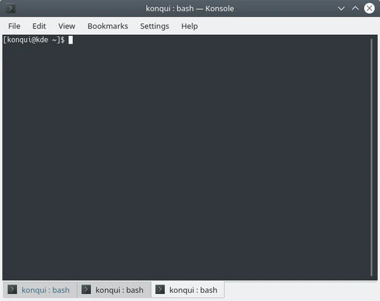Open the File menu

click(x=14, y=26)
